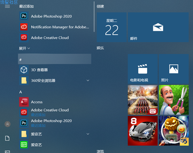Screen dimensions: 193x153
Task: Launch Adobe Photoshop 2020 from recently added
Action: [51, 16]
